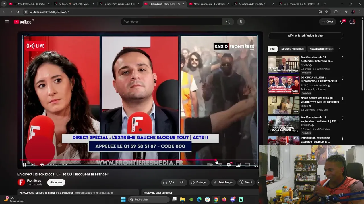
Task: Open the notifications bell
Action: tap(342, 22)
